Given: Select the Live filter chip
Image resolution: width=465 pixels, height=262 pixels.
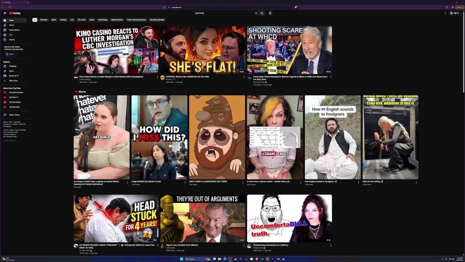Looking at the screenshot, I should coord(72,20).
